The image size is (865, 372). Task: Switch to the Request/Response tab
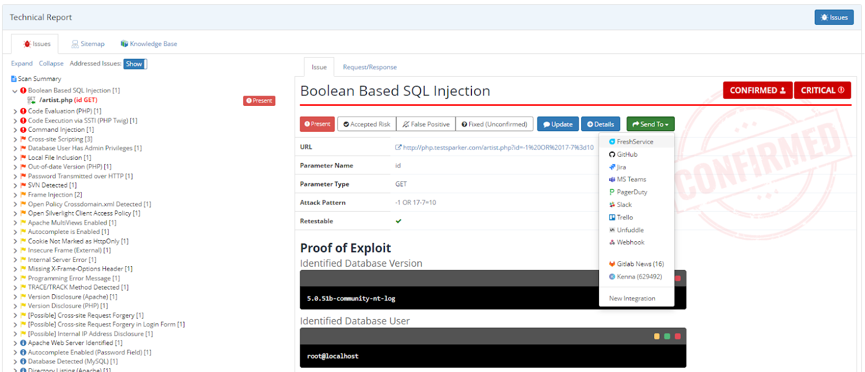[369, 67]
